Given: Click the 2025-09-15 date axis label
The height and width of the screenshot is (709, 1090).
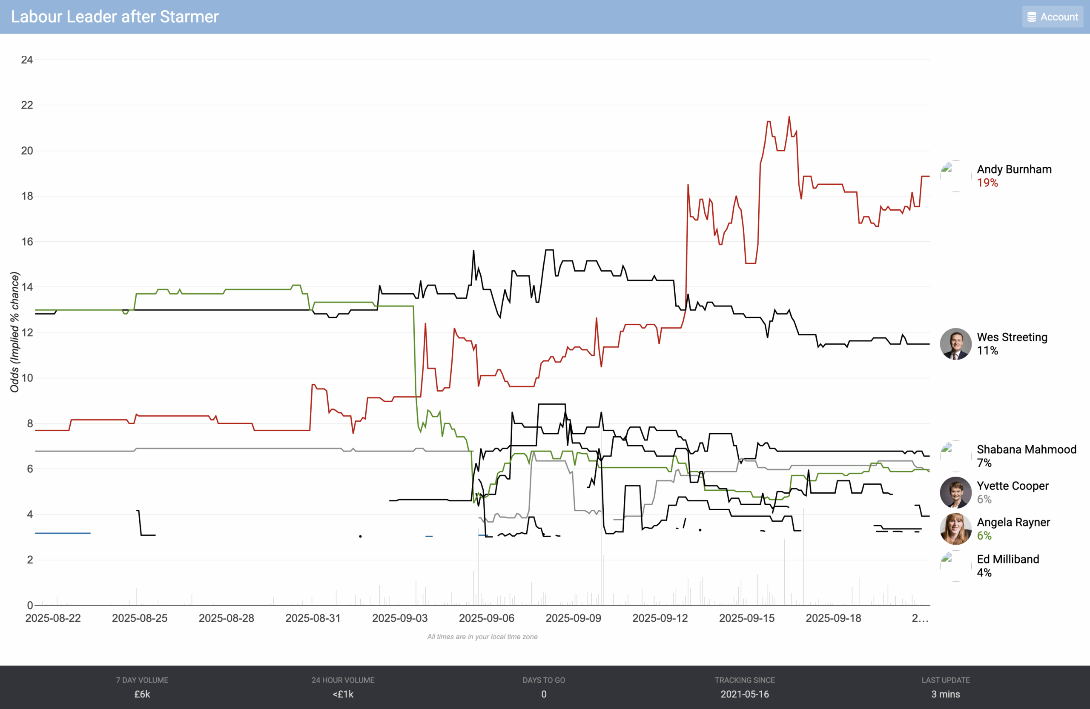Looking at the screenshot, I should click(746, 618).
